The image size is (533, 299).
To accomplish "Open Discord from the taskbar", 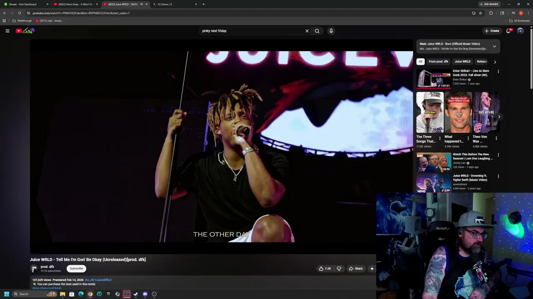I will click(x=145, y=294).
